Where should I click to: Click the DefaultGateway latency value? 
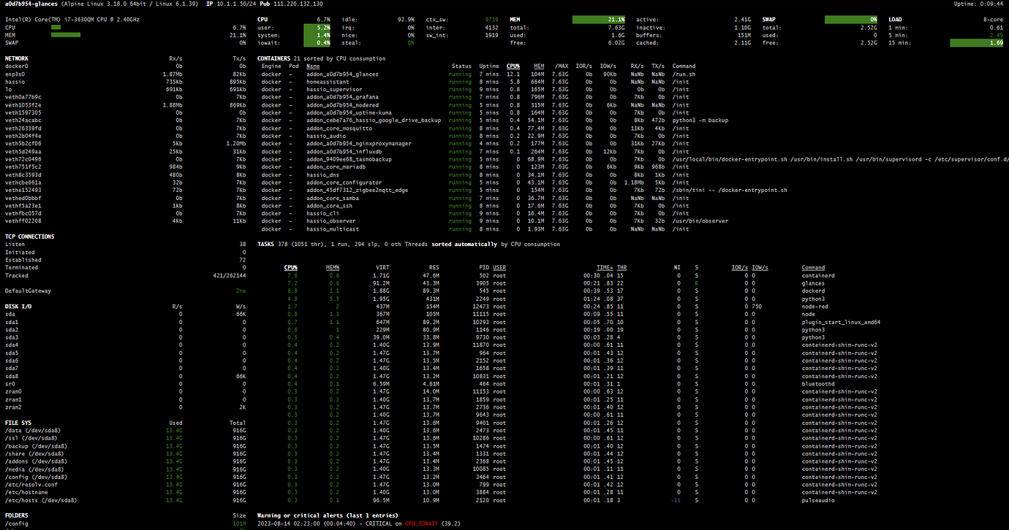(241, 290)
